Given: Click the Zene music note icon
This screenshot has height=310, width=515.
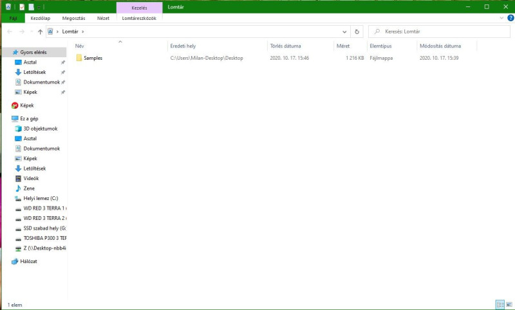Looking at the screenshot, I should coord(19,188).
